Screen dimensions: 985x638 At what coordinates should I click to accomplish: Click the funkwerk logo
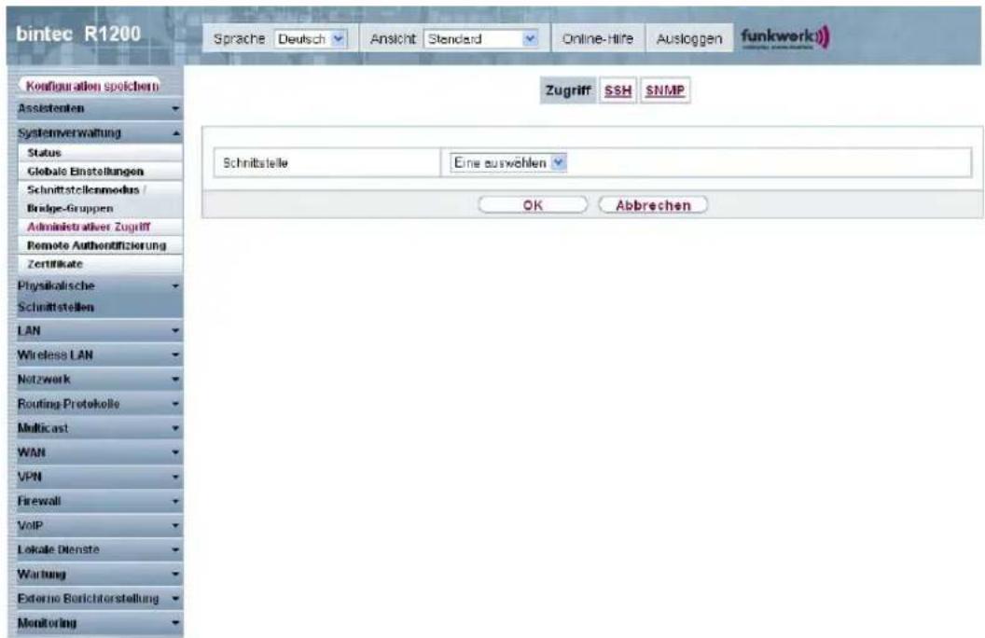click(785, 37)
